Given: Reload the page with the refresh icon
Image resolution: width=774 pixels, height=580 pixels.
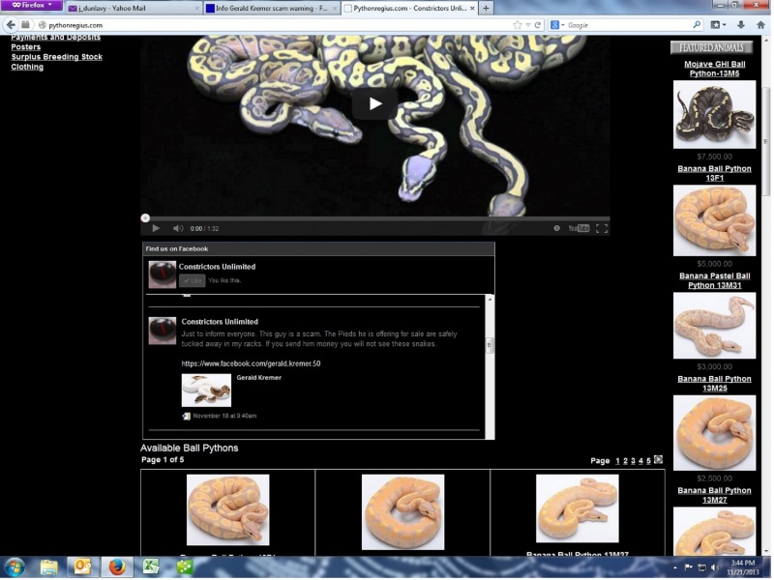Looking at the screenshot, I should point(538,25).
